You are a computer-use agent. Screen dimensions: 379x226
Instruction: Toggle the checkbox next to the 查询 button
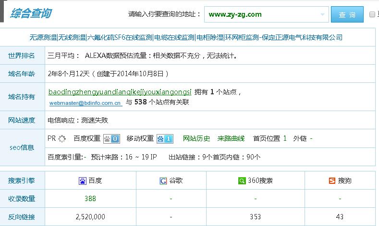tap(372, 14)
